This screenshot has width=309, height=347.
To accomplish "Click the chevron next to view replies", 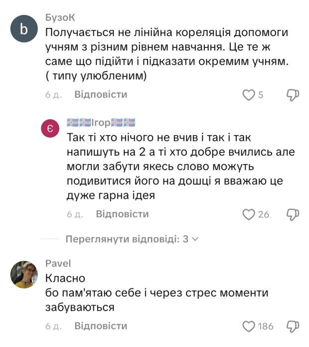I will click(x=195, y=239).
